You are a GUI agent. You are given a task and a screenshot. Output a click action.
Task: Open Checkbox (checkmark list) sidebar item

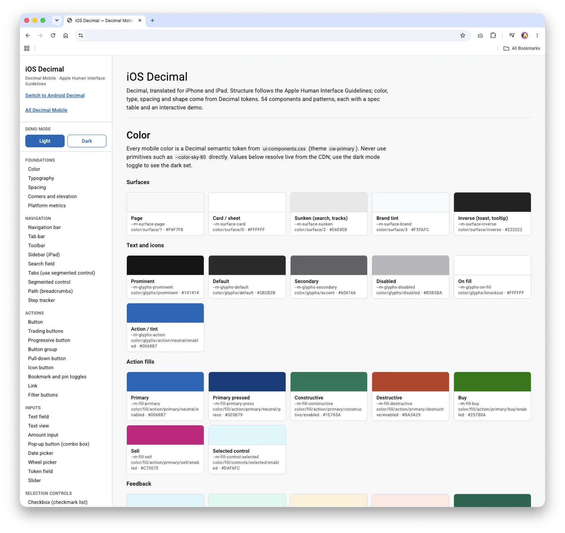pyautogui.click(x=58, y=502)
